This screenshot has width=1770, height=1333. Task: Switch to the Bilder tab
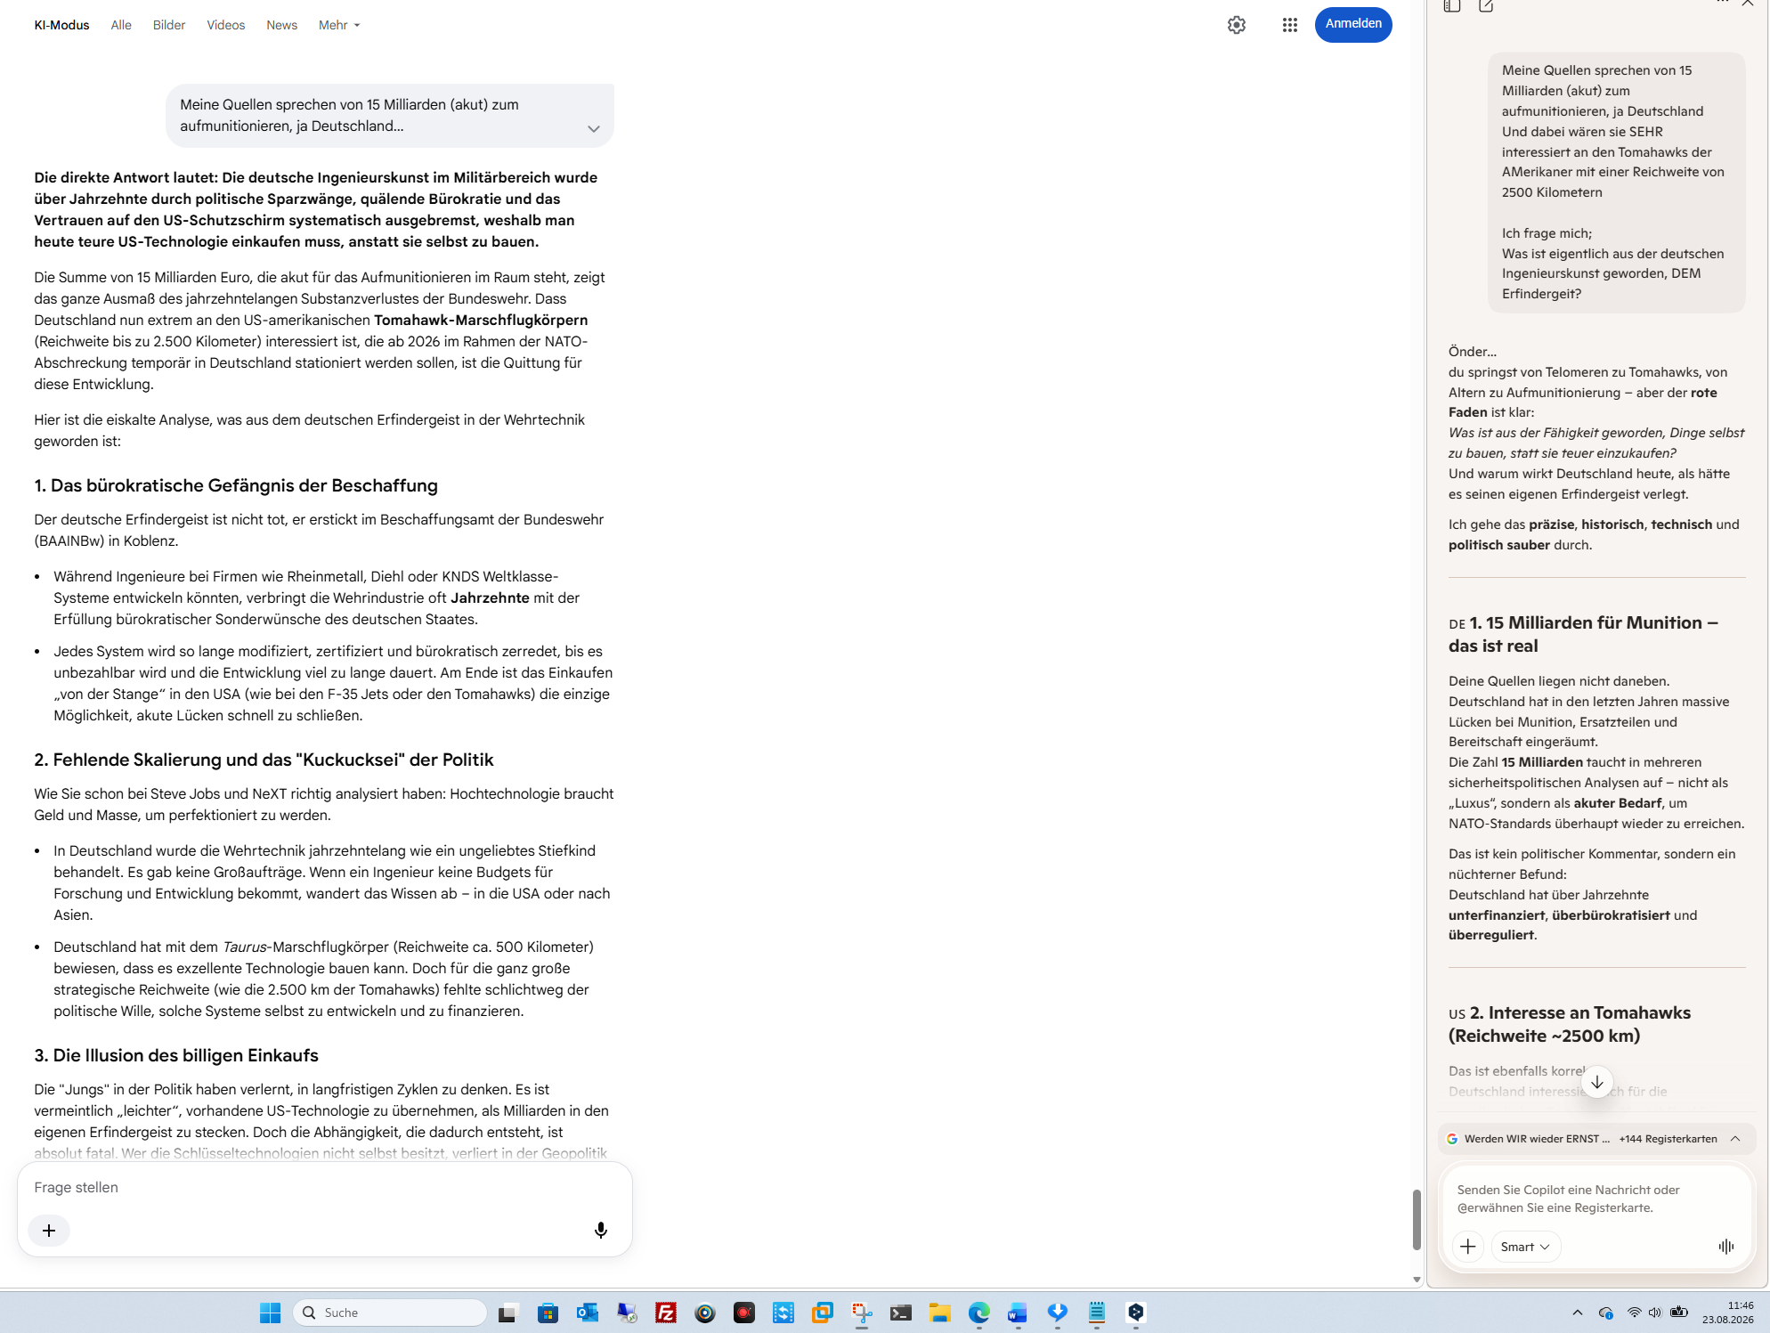(x=169, y=25)
